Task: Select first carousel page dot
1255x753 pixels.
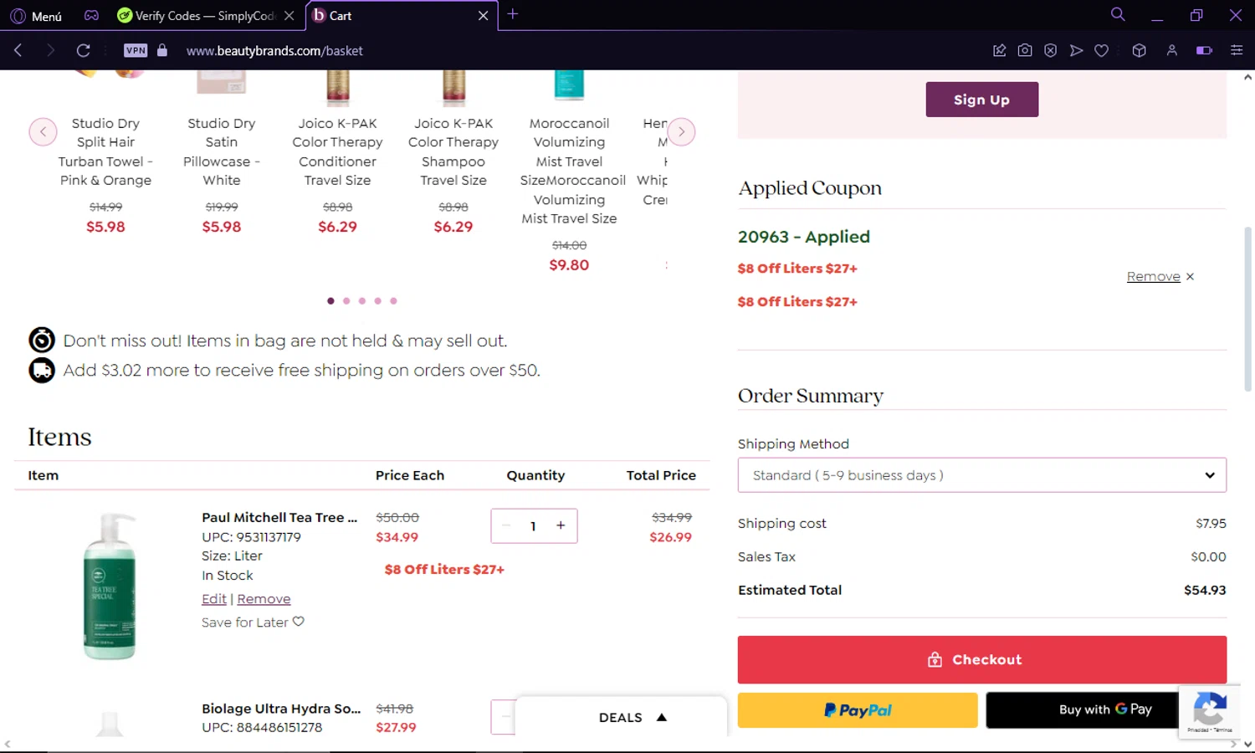Action: (x=330, y=300)
